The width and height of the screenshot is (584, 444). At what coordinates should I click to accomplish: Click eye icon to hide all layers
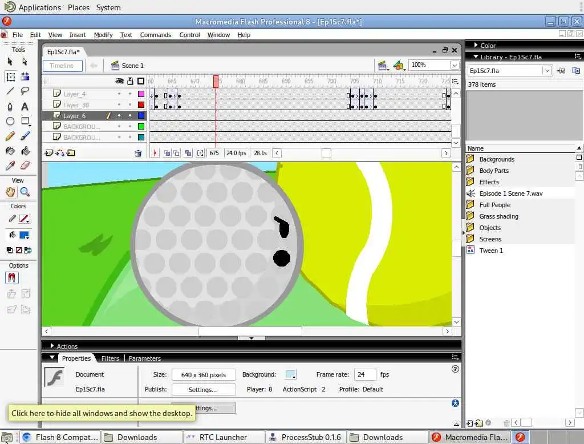pyautogui.click(x=119, y=81)
